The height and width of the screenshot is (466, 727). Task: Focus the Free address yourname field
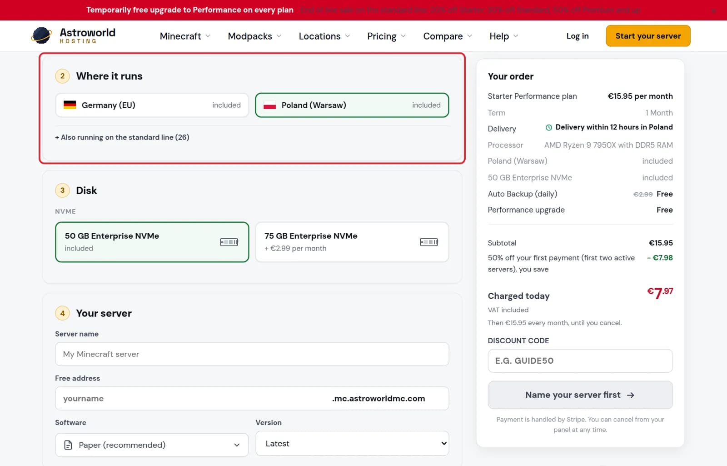(x=252, y=398)
